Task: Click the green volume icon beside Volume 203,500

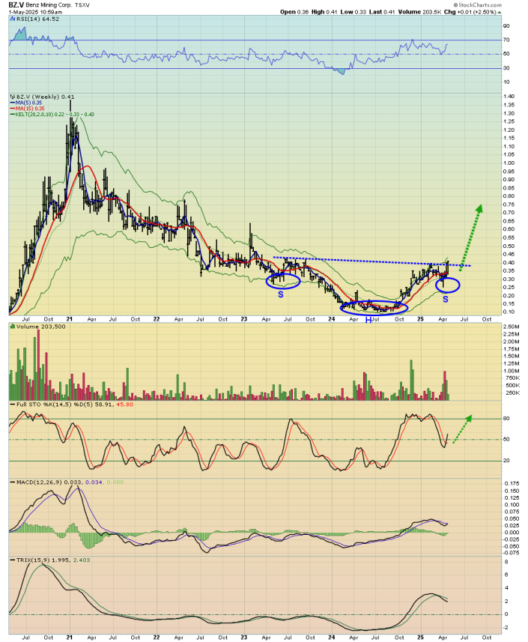Action: pos(13,327)
